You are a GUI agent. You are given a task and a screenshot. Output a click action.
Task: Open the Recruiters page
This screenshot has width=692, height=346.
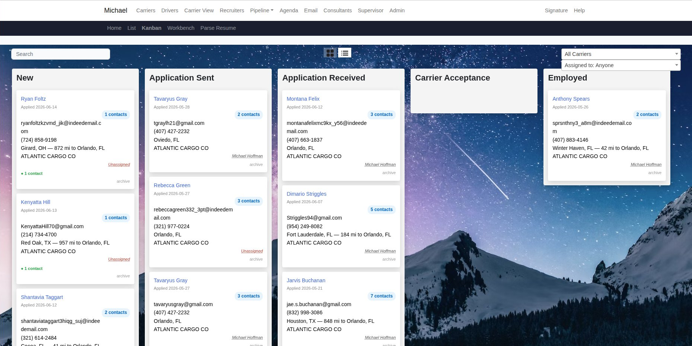pyautogui.click(x=232, y=10)
